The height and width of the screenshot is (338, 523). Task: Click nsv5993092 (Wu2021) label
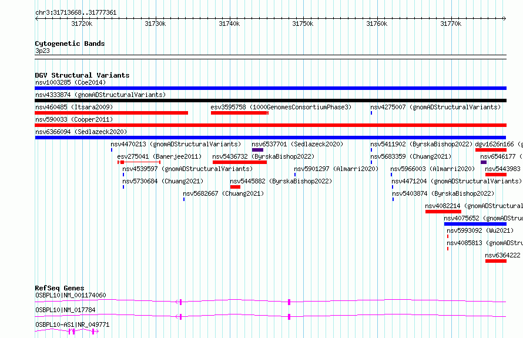480,230
